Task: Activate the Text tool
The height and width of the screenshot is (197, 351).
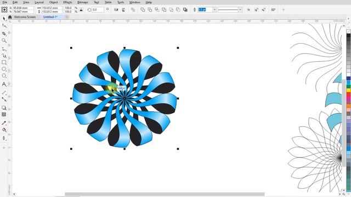Action: pos(4,84)
